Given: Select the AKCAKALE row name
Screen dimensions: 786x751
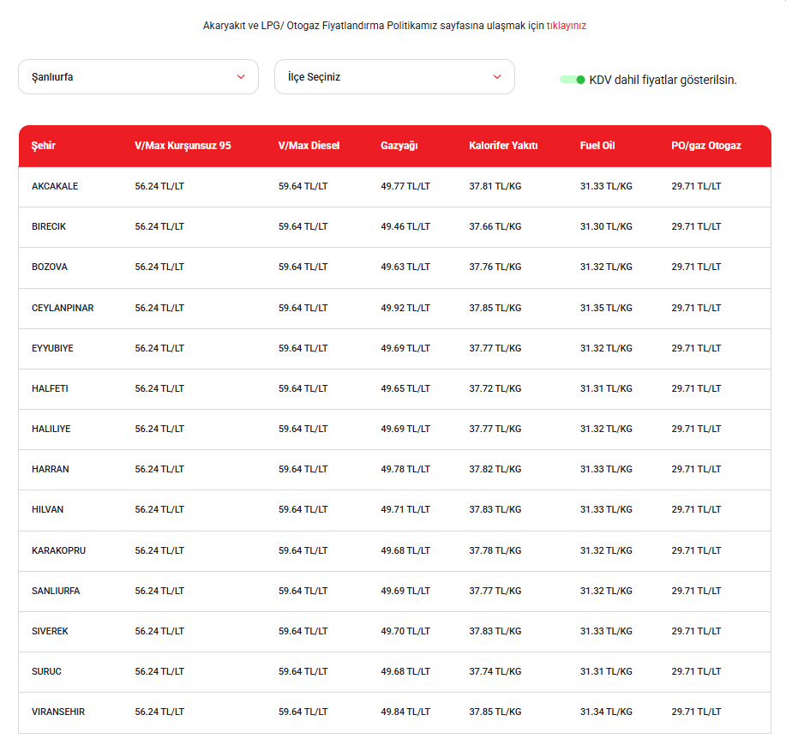Looking at the screenshot, I should click(x=55, y=186).
